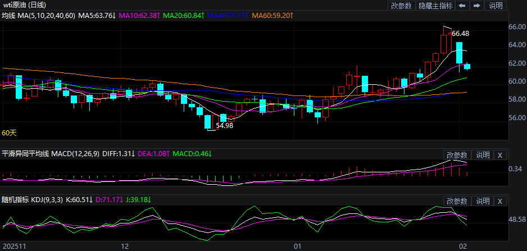Click the 66.48 high price marker

460,34
